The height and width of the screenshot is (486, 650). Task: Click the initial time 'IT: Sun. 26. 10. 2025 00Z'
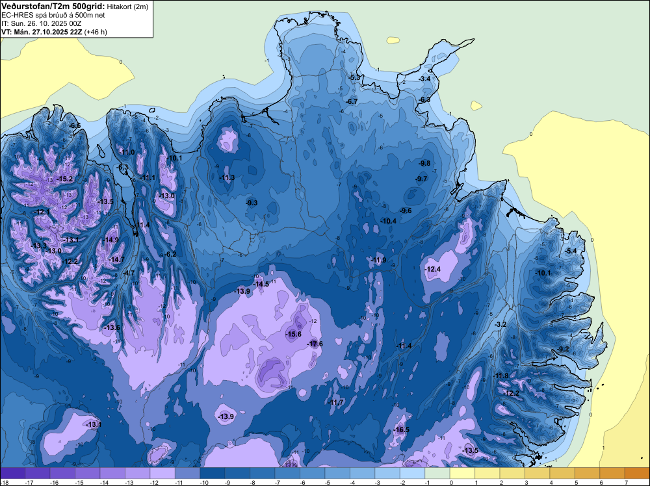pyautogui.click(x=42, y=23)
